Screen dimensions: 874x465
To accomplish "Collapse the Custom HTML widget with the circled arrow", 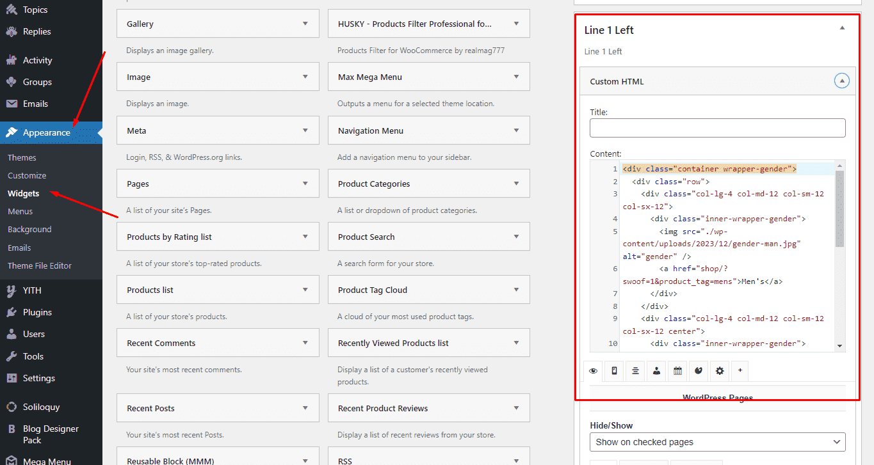I will point(842,81).
